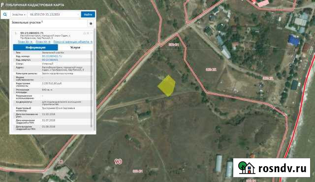
Task: Open the Поиск в границах объекта link
Action: [x=73, y=41]
